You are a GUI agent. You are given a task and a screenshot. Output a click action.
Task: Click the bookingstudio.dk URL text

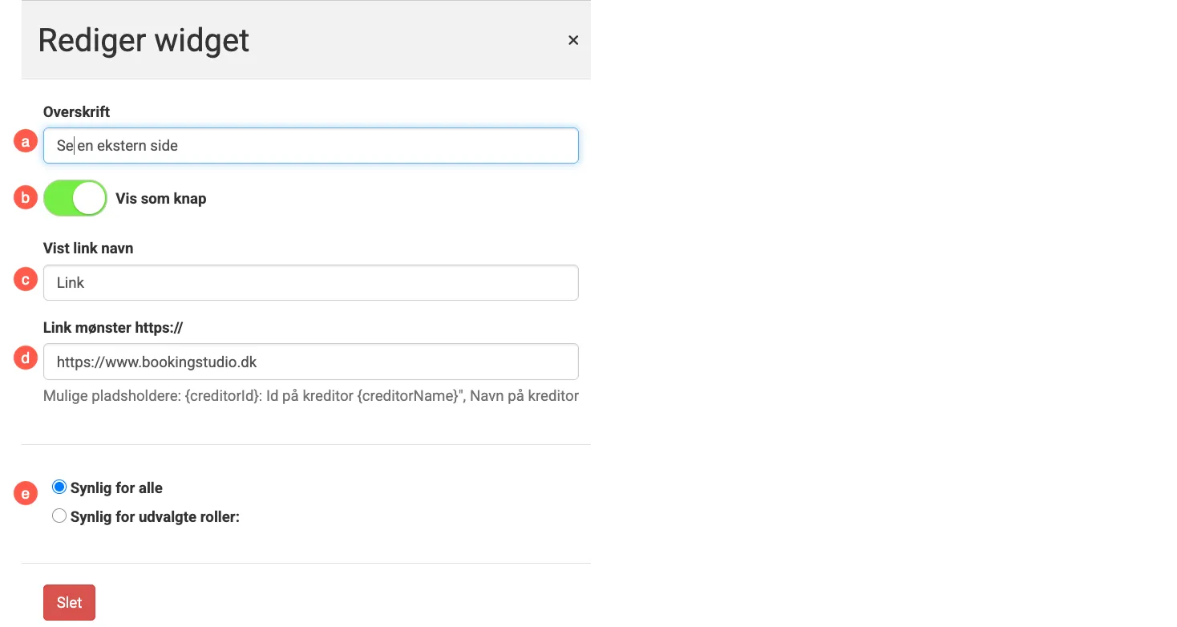point(156,362)
